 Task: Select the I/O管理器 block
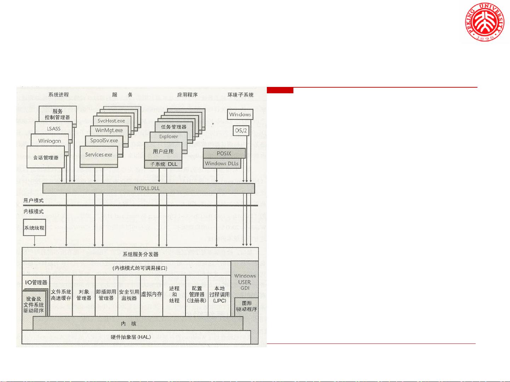tap(36, 282)
